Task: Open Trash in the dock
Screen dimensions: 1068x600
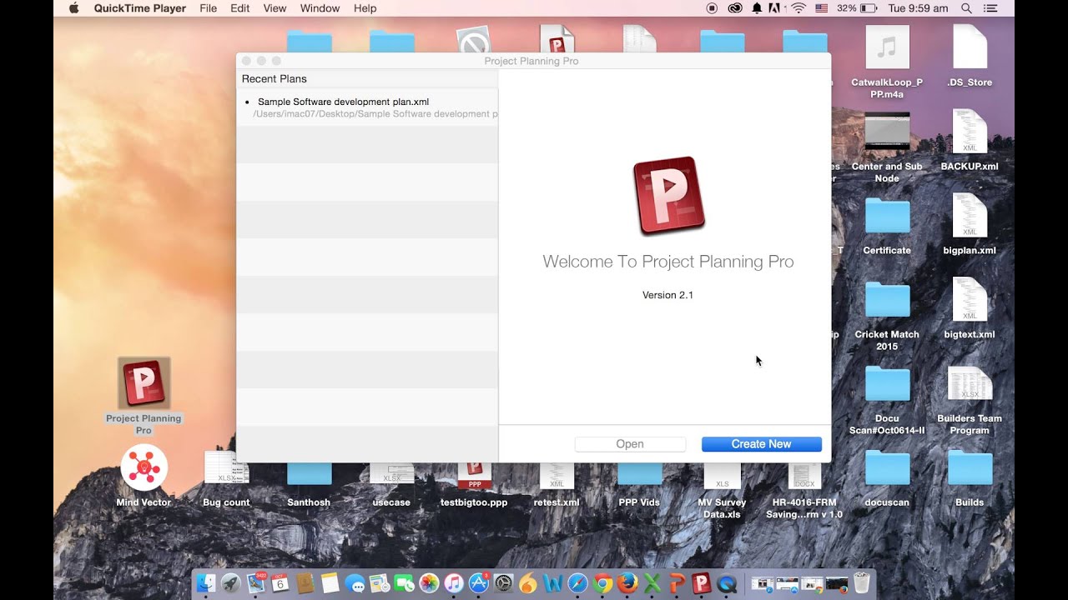Action: pos(862,583)
